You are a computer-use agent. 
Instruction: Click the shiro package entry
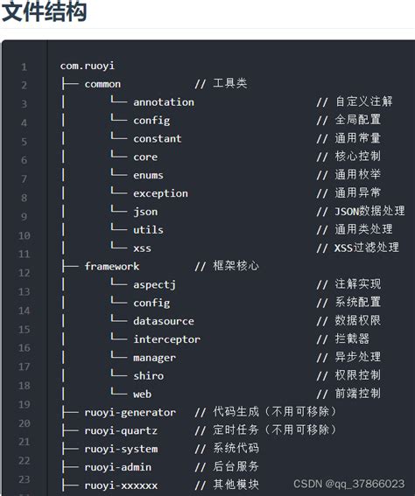click(149, 376)
